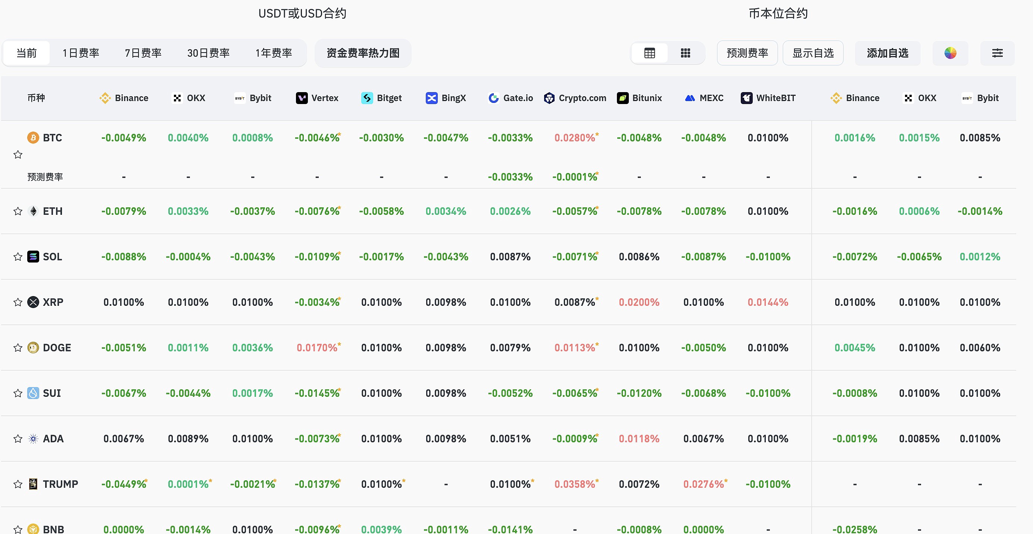Viewport: 1033px width, 534px height.
Task: Click the Gate.io logo icon
Action: (x=494, y=98)
